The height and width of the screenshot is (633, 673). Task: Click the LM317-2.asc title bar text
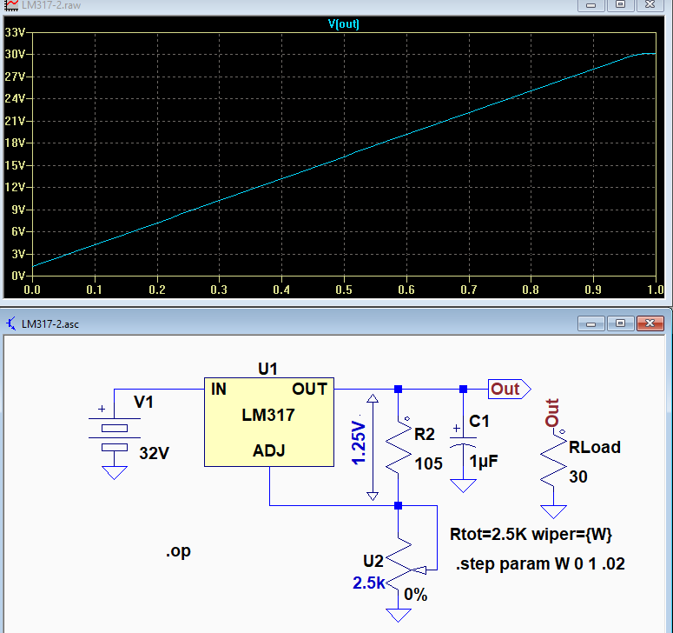coord(50,324)
